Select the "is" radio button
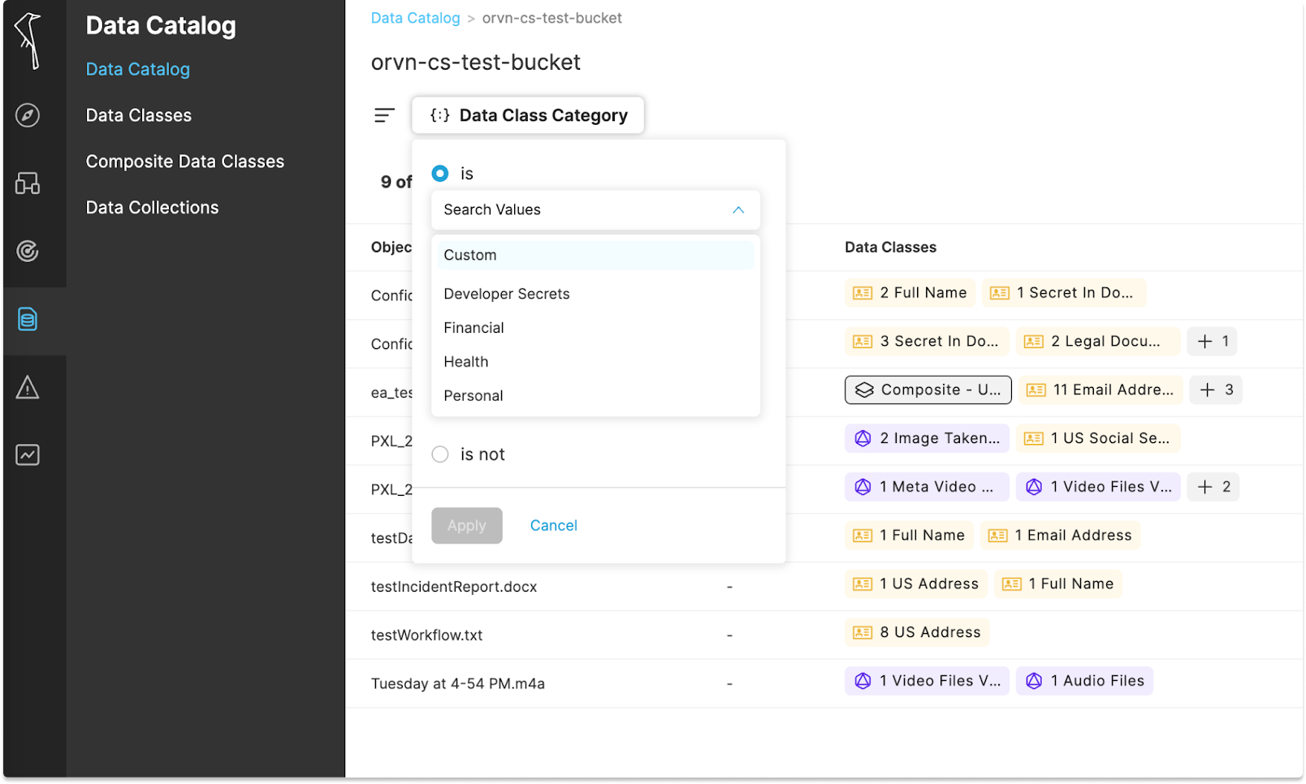 (440, 174)
